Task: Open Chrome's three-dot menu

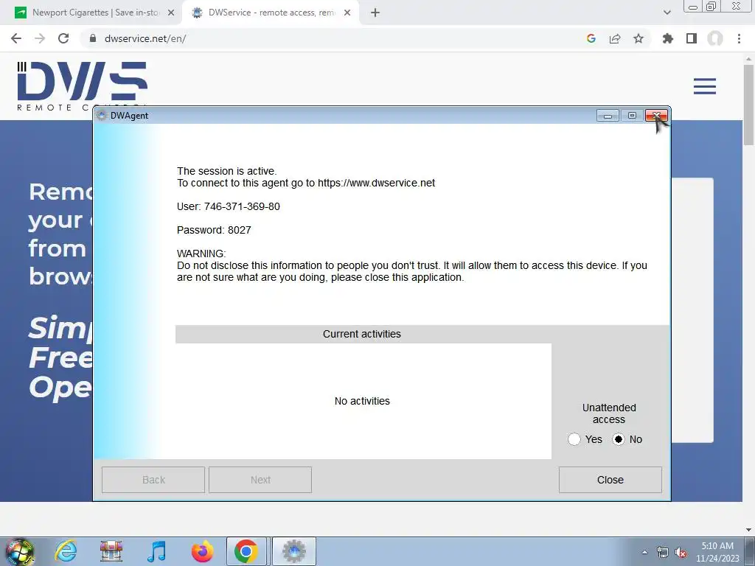Action: click(x=739, y=38)
